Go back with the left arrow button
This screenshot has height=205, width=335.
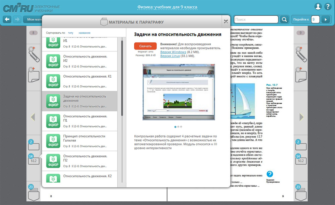(7, 19)
